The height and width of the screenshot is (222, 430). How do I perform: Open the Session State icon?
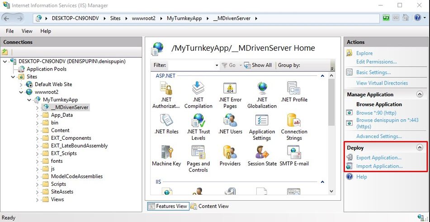(262, 156)
